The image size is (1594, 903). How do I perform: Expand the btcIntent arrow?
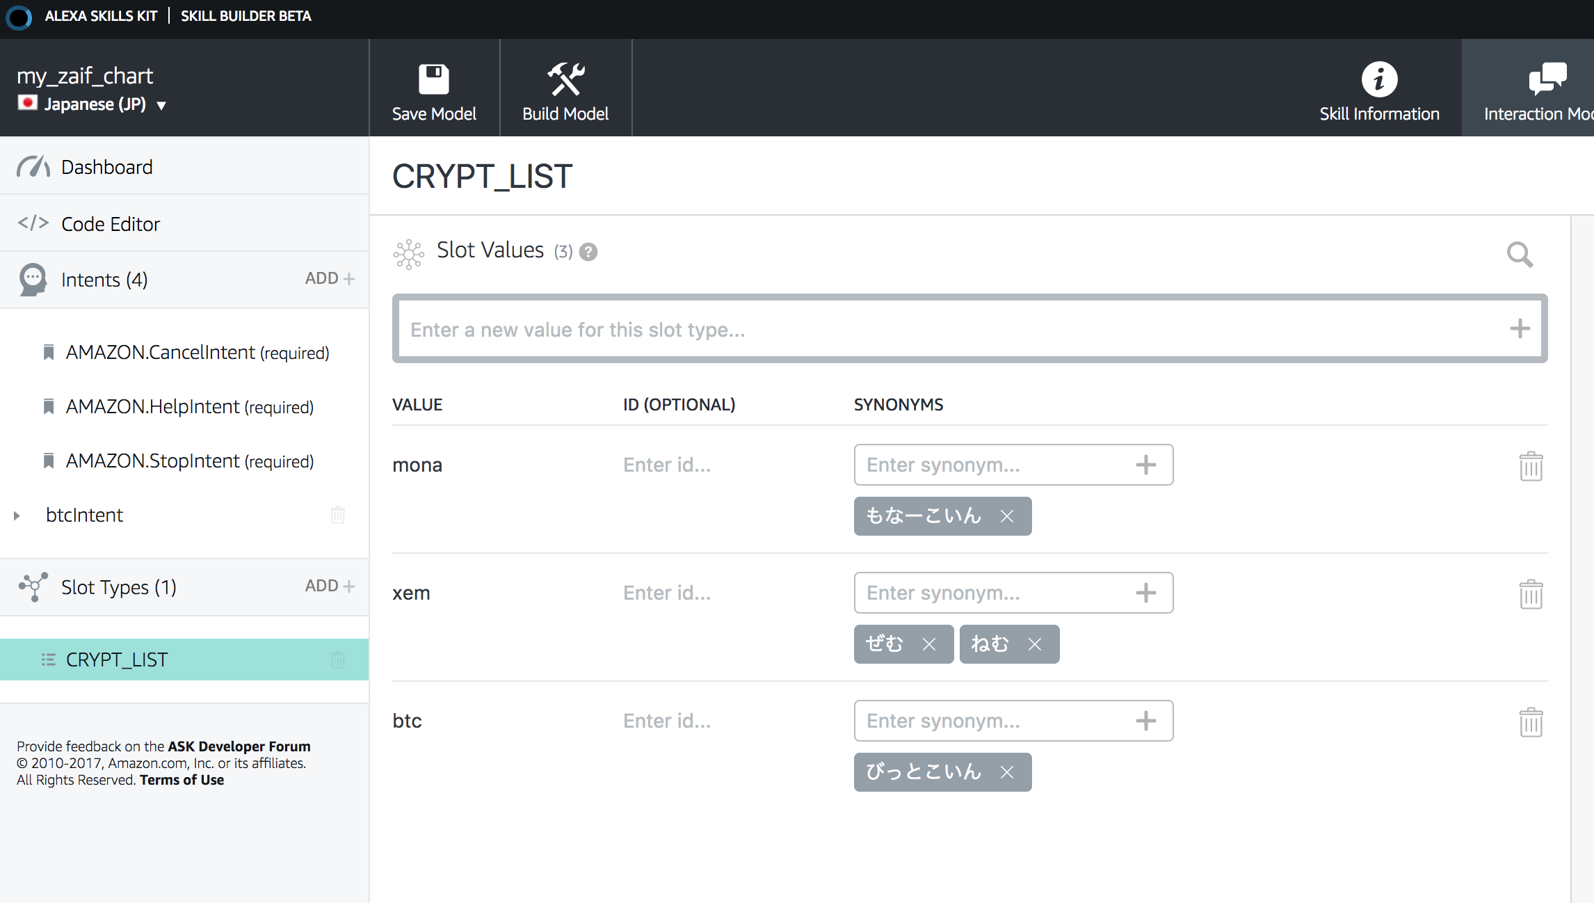[x=17, y=516]
